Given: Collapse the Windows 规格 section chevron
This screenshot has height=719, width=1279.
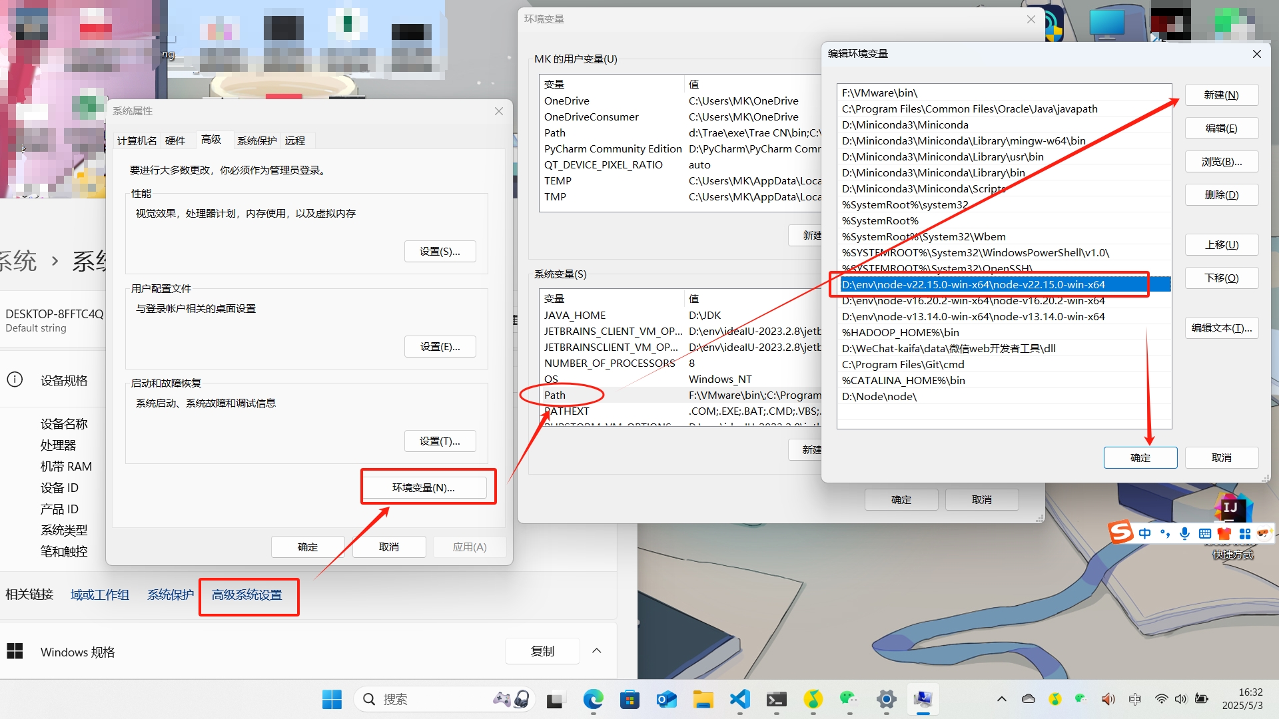Looking at the screenshot, I should coord(597,651).
